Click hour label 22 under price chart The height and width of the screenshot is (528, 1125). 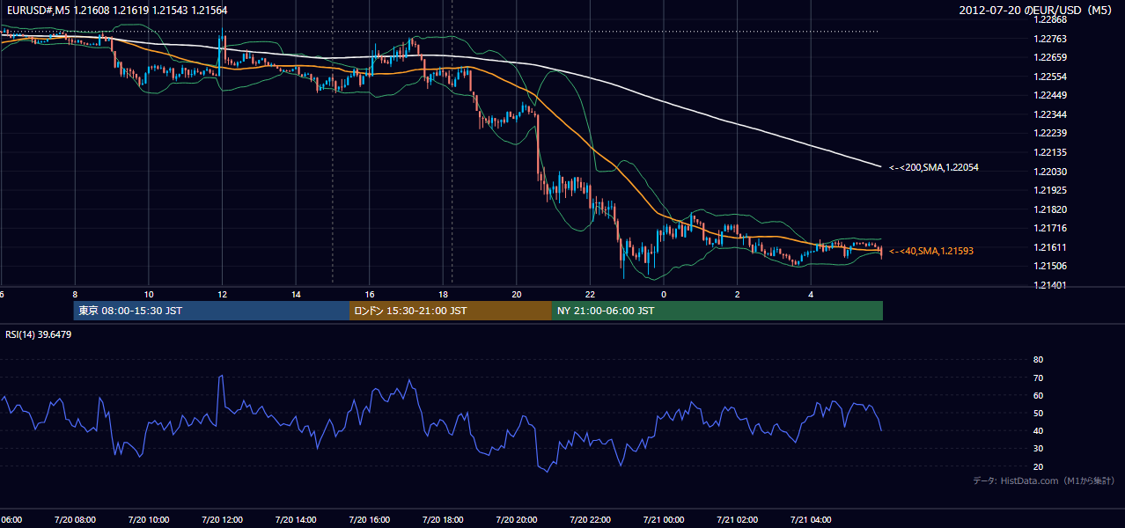pyautogui.click(x=591, y=294)
